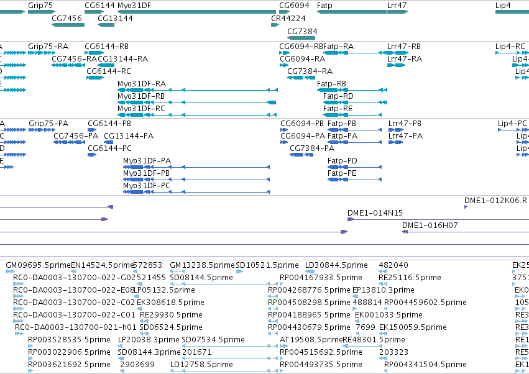The image size is (529, 374).
Task: Select the CG13144 gene label
Action: pyautogui.click(x=115, y=18)
